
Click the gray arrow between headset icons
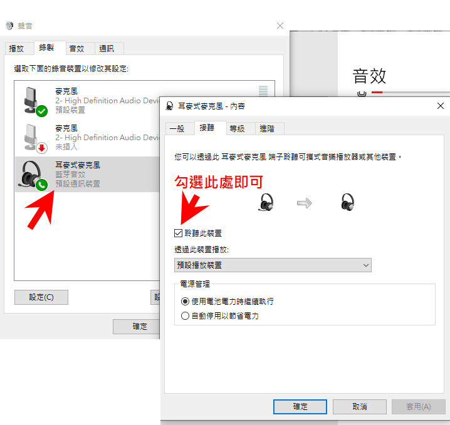click(305, 203)
